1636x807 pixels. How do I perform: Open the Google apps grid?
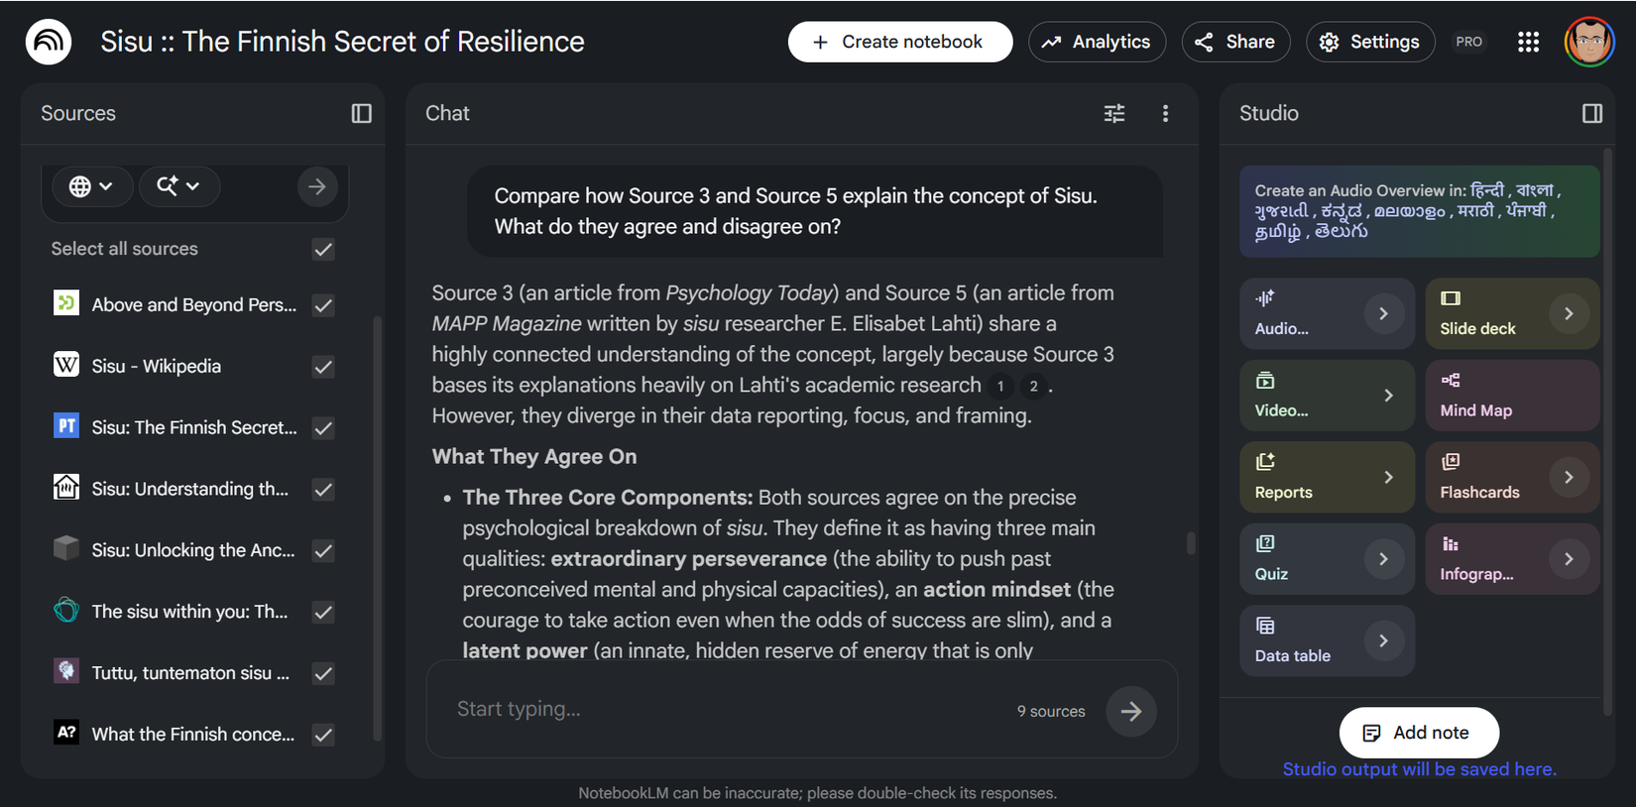pos(1528,42)
